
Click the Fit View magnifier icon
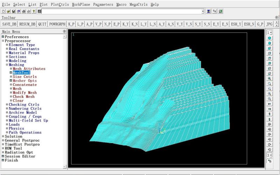pyautogui.click(x=269, y=79)
